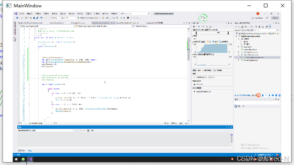Select AssemblyInfo.cs in Solution Explorer
Image resolution: width=294 pixels, height=165 pixels.
[250, 49]
